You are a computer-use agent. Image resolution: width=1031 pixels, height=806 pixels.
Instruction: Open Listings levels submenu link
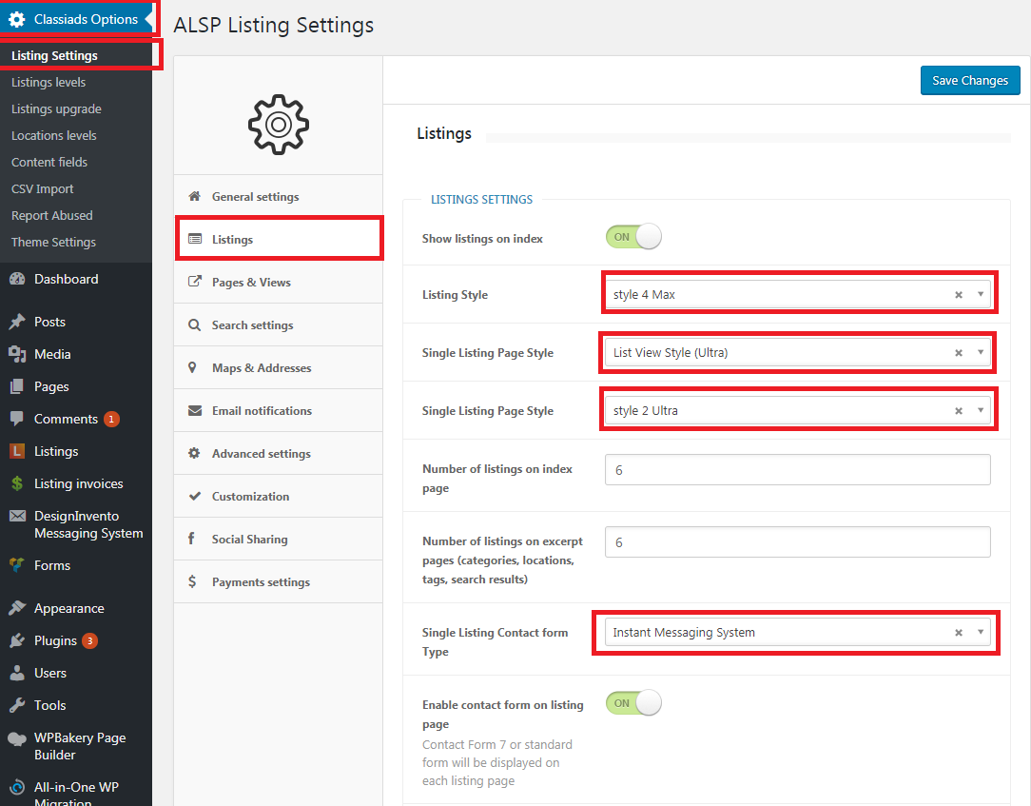point(49,82)
